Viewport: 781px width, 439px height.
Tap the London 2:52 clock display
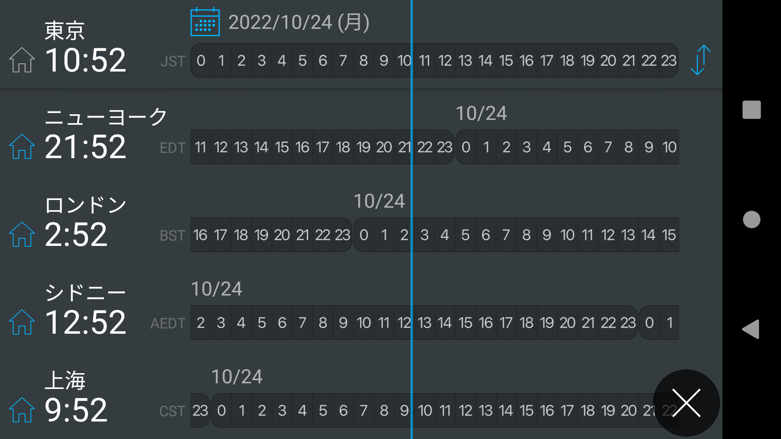pyautogui.click(x=76, y=235)
